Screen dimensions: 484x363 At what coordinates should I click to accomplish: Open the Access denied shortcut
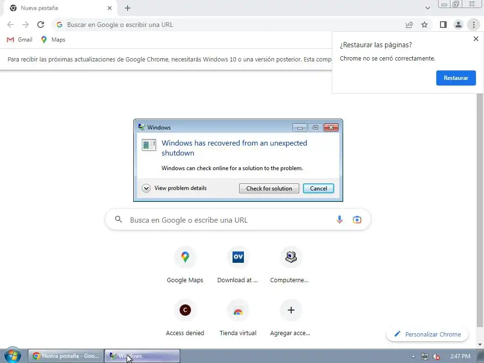click(185, 318)
